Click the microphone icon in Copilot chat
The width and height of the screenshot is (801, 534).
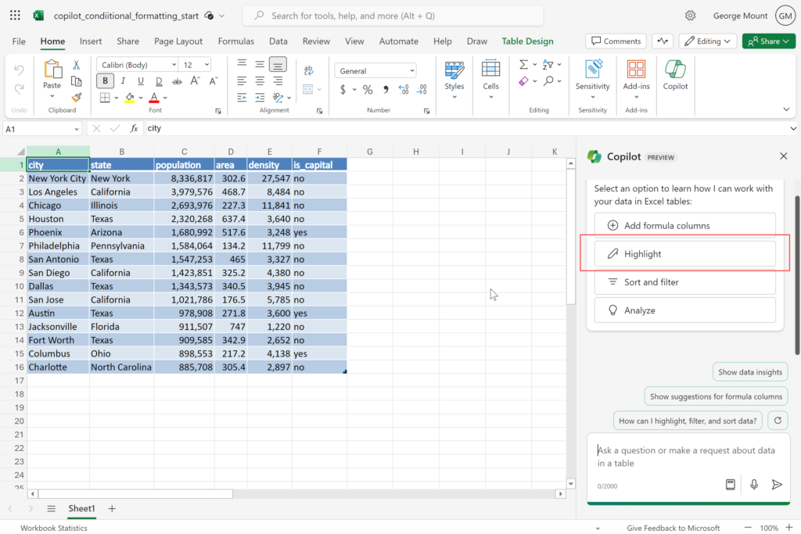click(754, 485)
